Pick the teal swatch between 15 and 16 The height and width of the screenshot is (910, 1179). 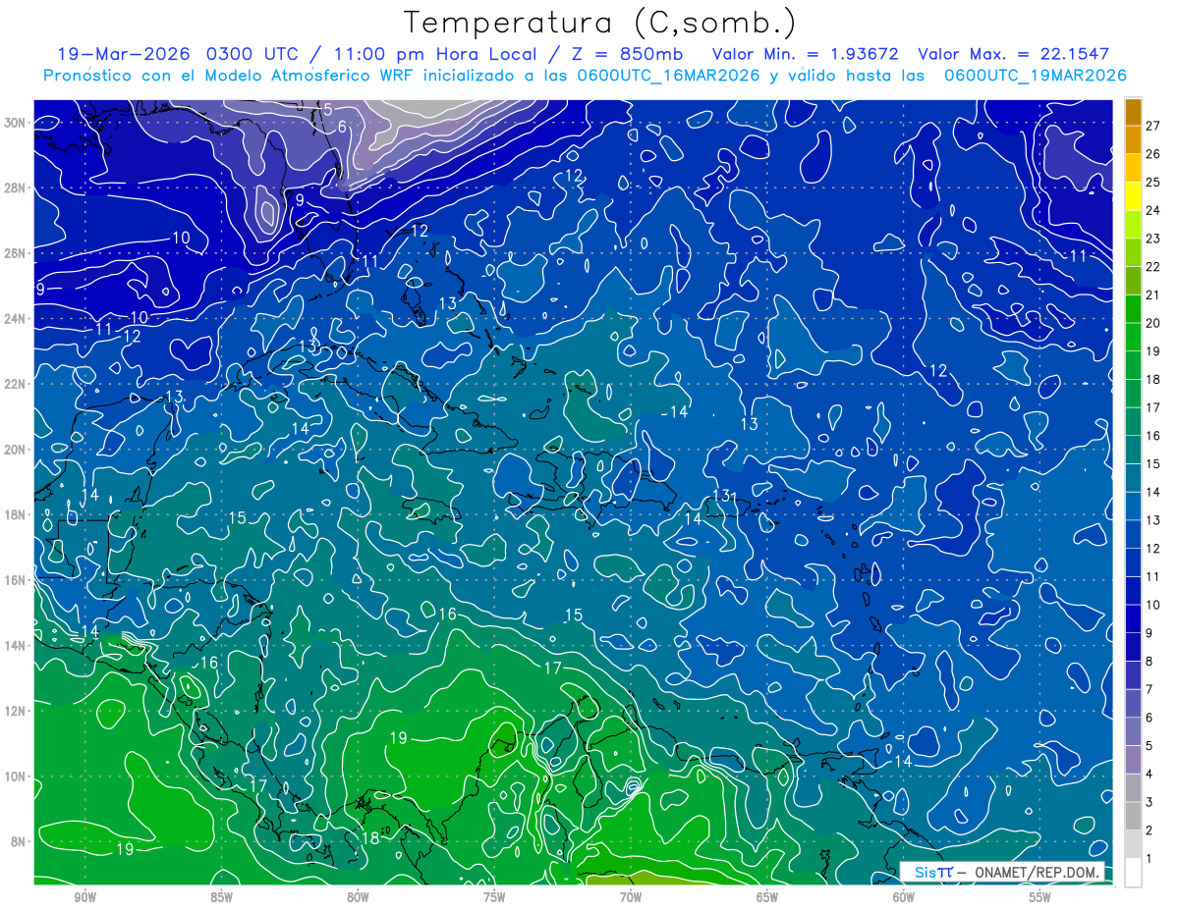(1133, 450)
